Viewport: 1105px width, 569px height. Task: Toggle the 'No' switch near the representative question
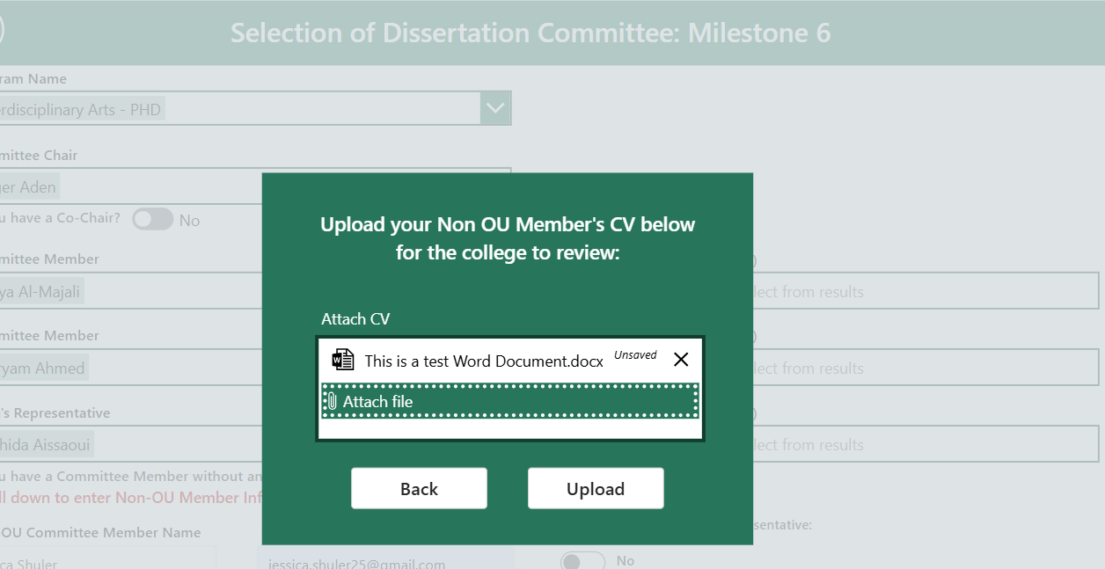[582, 559]
